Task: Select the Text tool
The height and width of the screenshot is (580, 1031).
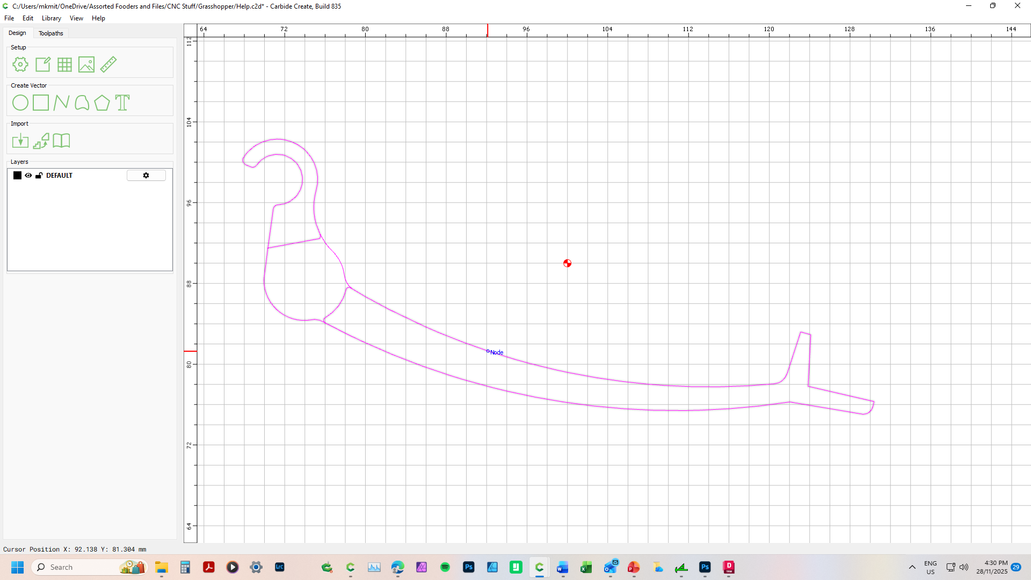Action: [122, 103]
